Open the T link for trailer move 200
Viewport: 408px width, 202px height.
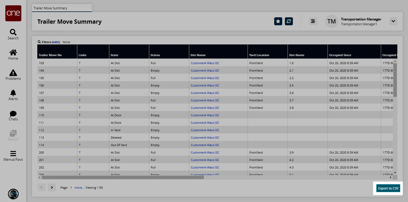point(80,152)
